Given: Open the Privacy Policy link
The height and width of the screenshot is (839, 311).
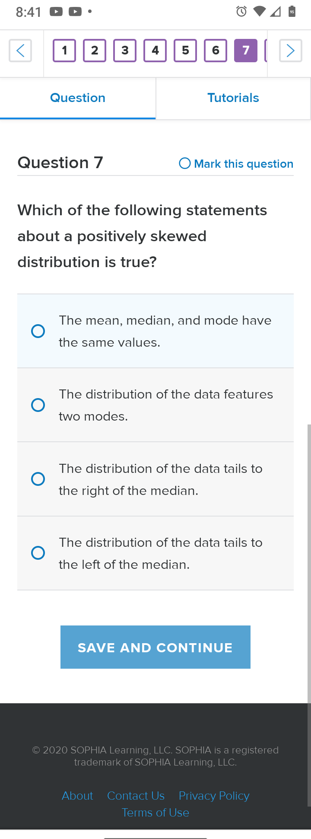Looking at the screenshot, I should (x=214, y=796).
